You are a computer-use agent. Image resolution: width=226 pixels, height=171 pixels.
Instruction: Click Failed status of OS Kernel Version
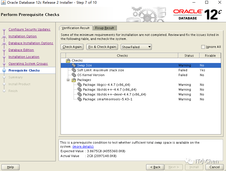click(183, 75)
